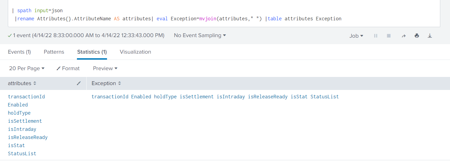The image size is (450, 165).
Task: Expand the No Event Sampling dropdown
Action: click(200, 35)
